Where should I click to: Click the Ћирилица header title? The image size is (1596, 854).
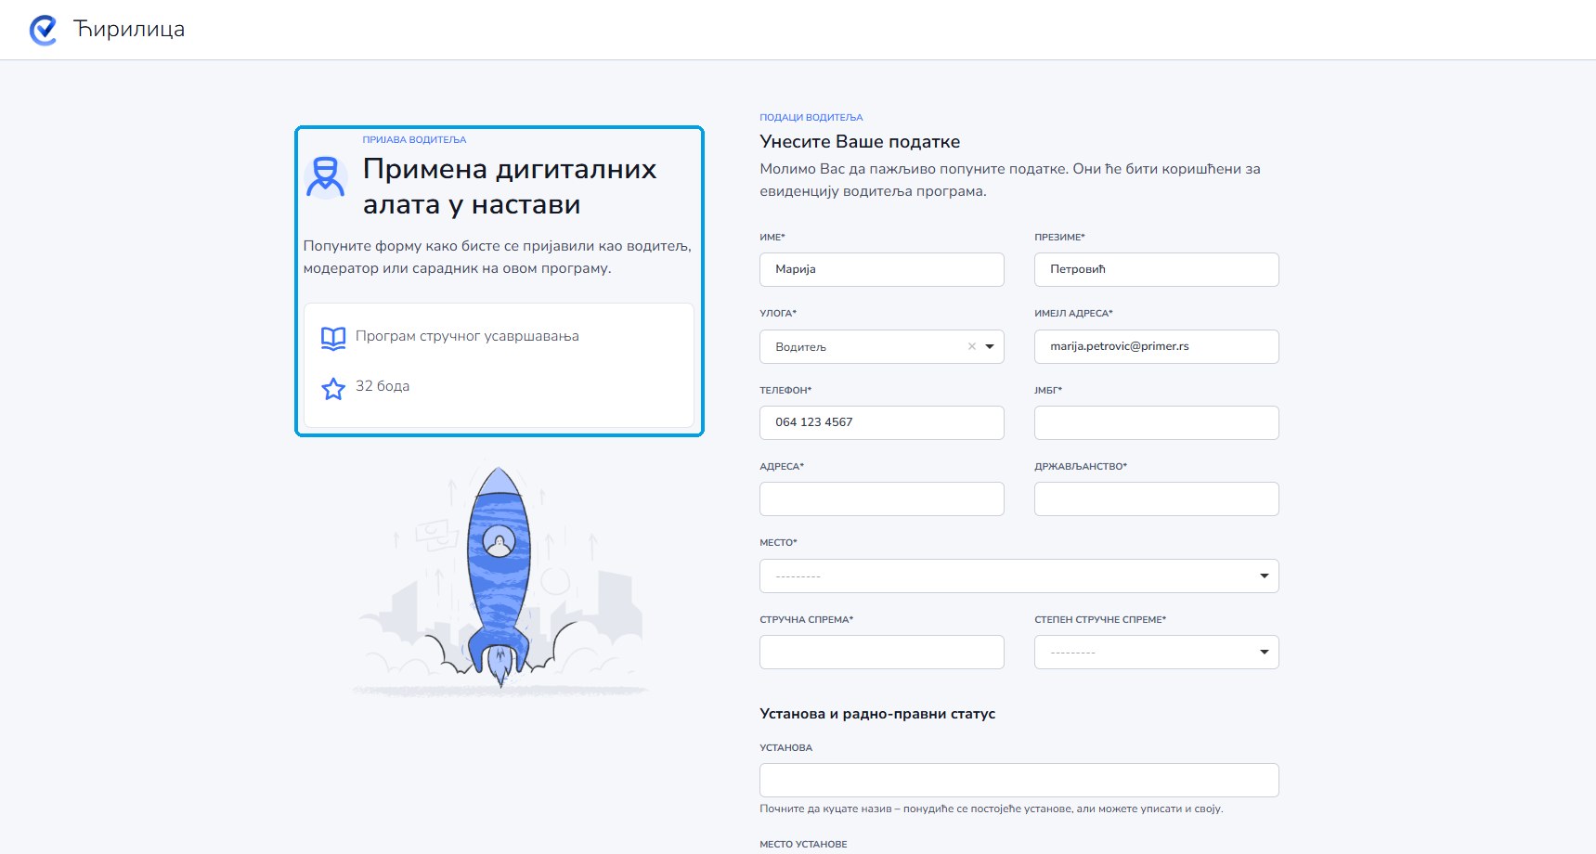click(129, 30)
